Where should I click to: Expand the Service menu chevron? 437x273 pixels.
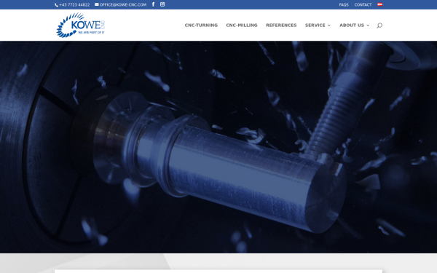(x=329, y=25)
